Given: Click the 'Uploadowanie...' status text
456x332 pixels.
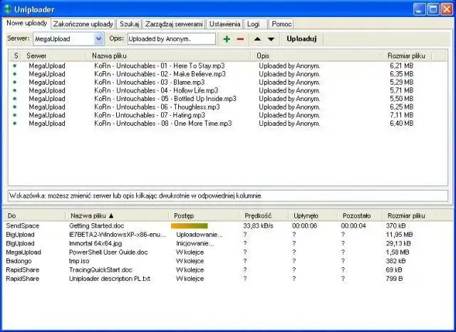Looking at the screenshot, I should click(x=199, y=235).
